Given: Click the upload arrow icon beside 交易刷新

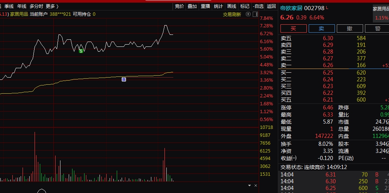Looking at the screenshot, I should pyautogui.click(x=248, y=14).
